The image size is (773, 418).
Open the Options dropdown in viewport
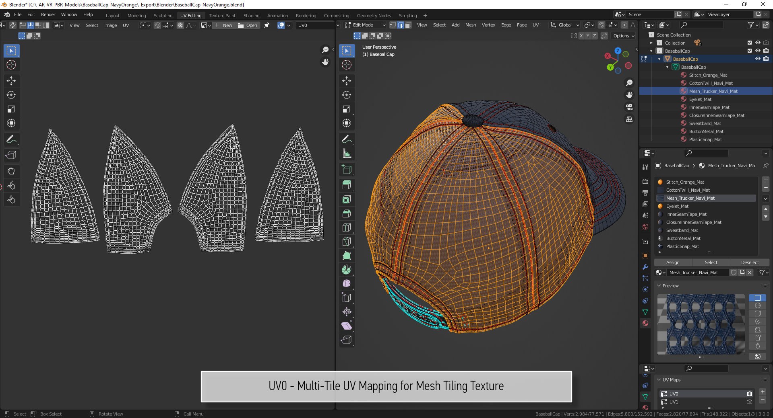coord(624,36)
